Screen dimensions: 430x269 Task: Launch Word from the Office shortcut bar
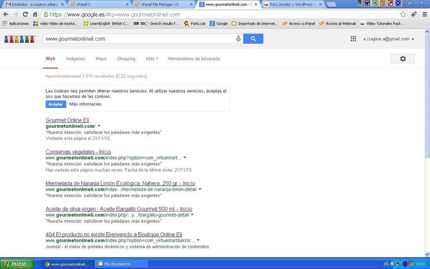[367, 3]
